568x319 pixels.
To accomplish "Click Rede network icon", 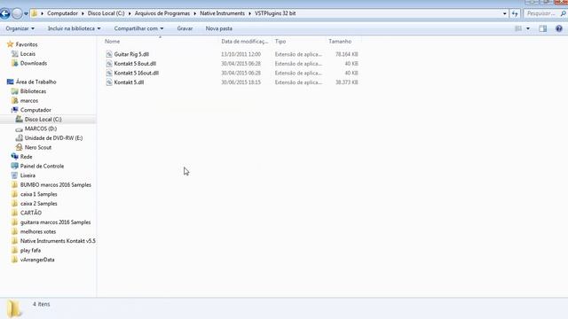I will click(14, 157).
